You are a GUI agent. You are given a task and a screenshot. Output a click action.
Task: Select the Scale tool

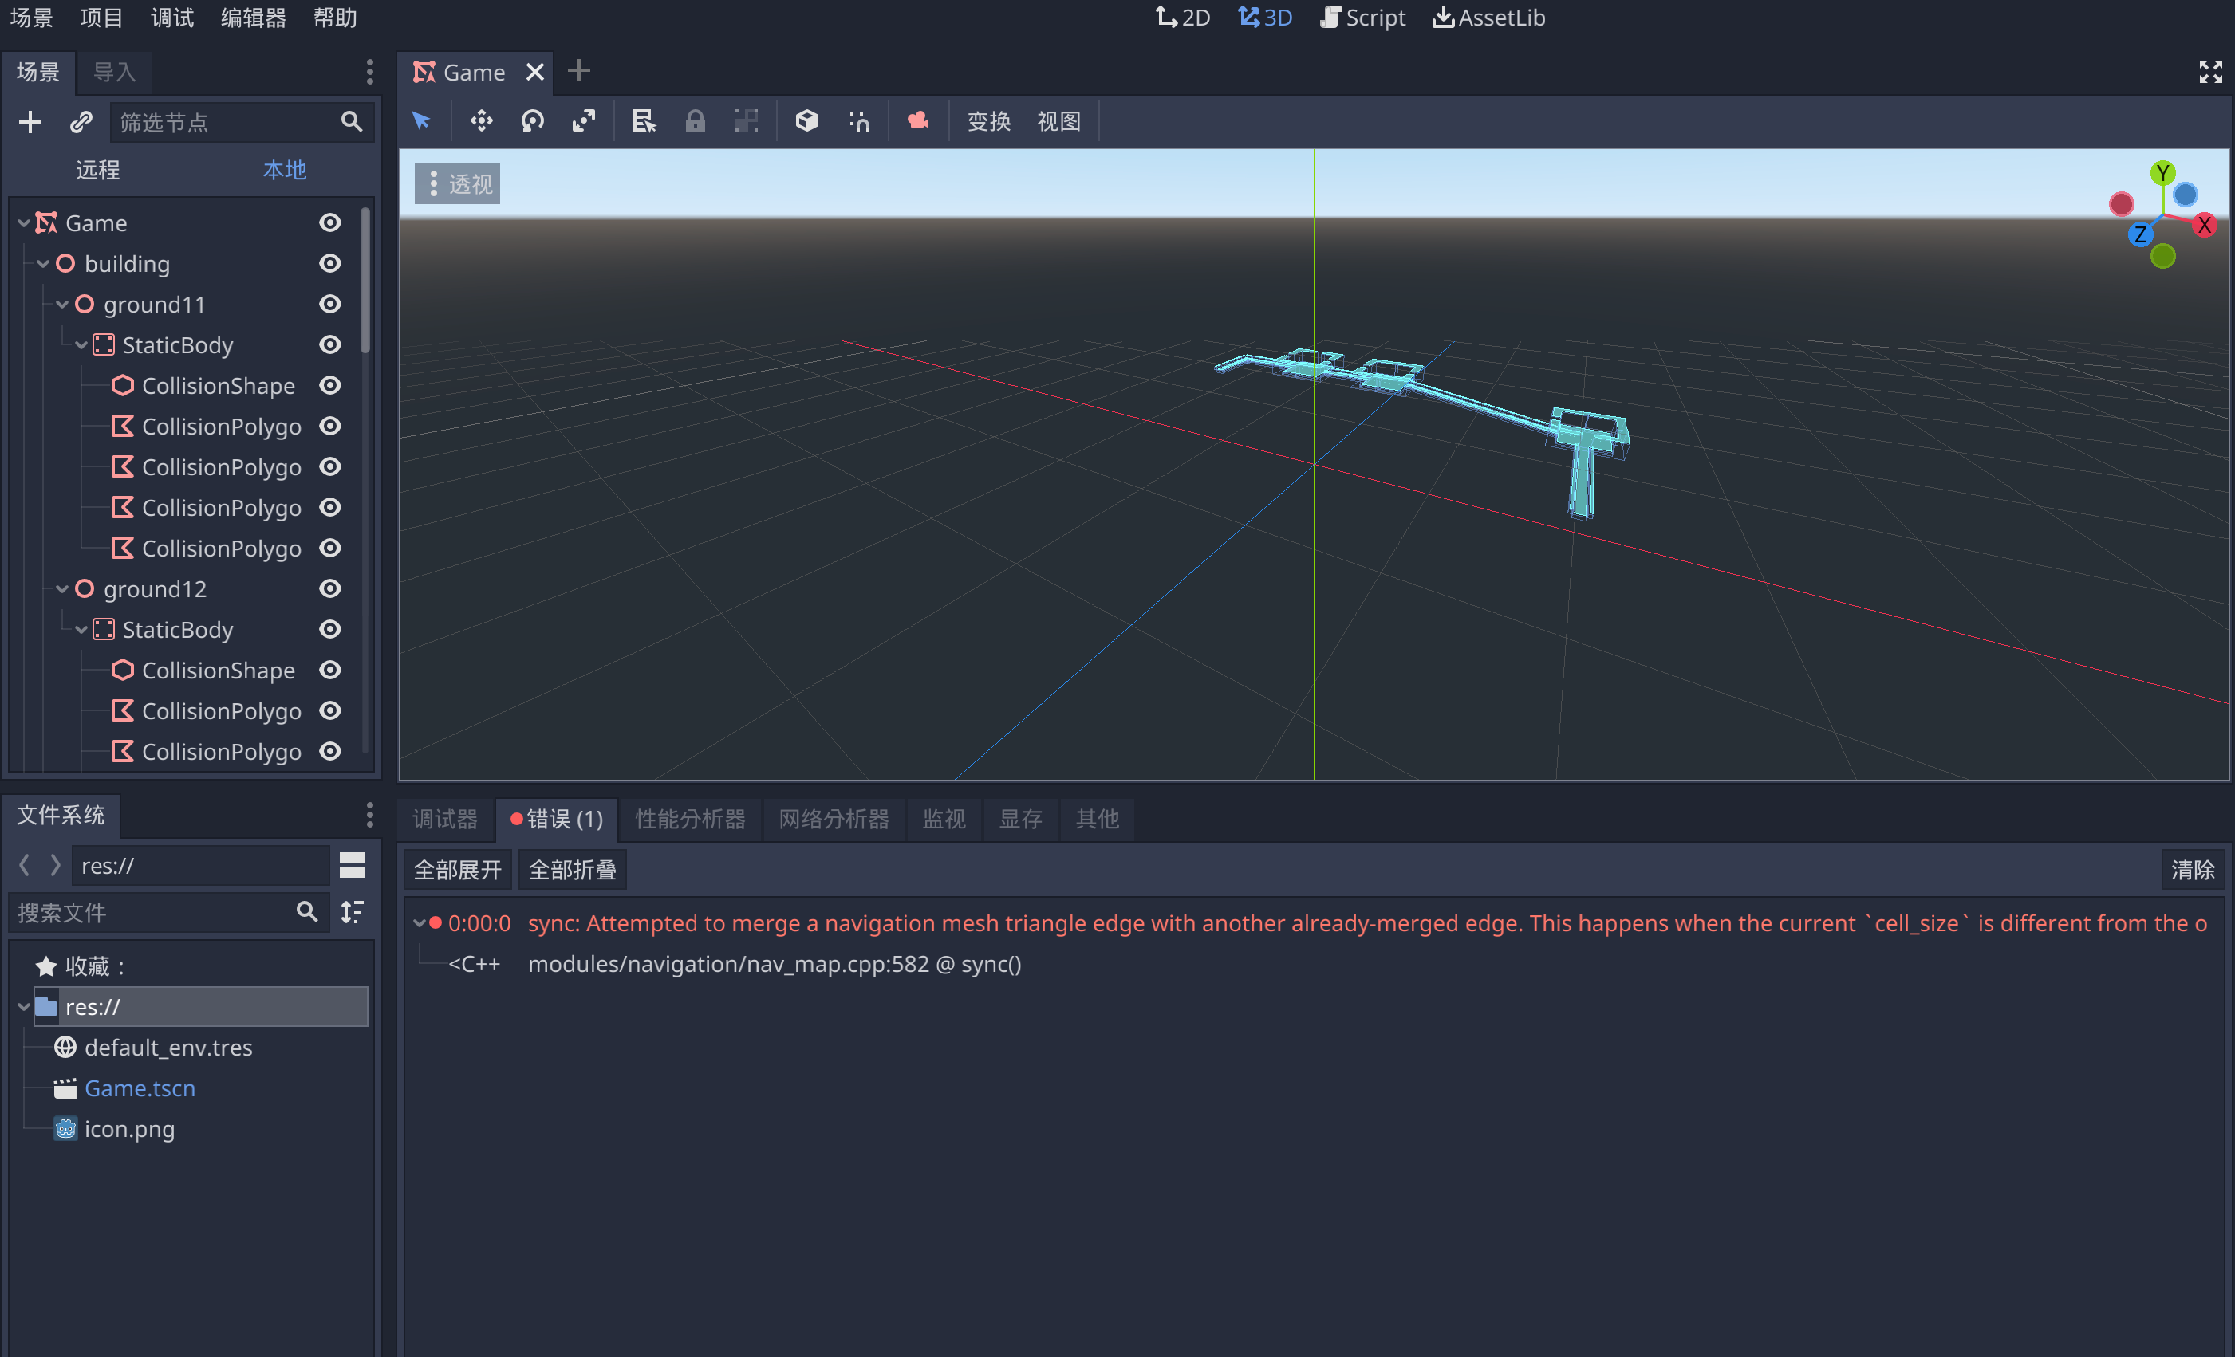(584, 120)
